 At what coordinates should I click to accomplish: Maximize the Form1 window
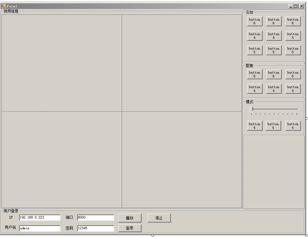point(296,6)
